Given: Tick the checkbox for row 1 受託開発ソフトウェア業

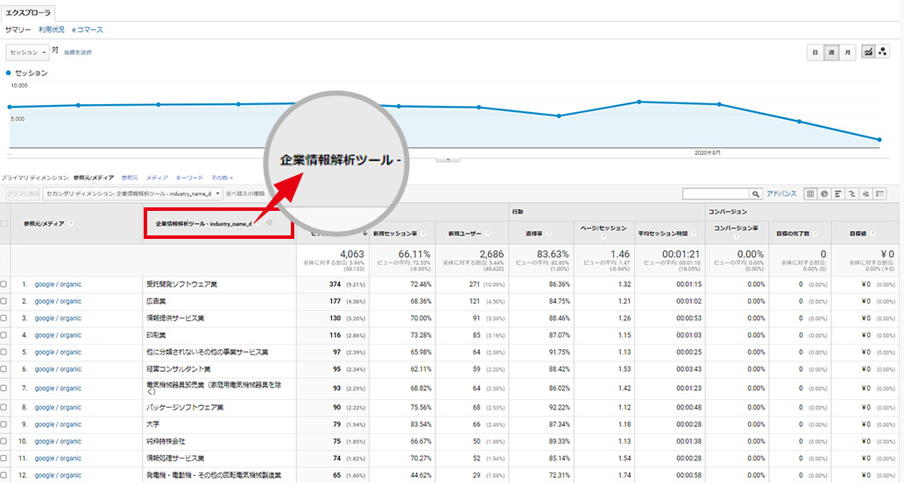Looking at the screenshot, I should click(4, 284).
